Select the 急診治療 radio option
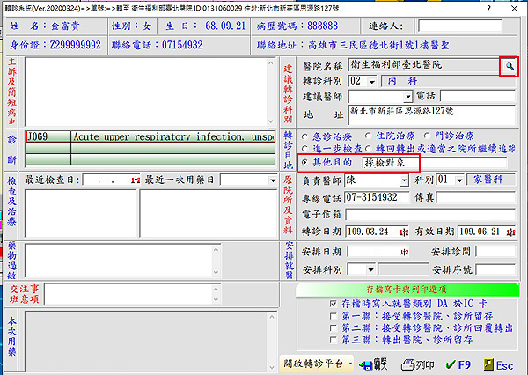 [x=305, y=136]
